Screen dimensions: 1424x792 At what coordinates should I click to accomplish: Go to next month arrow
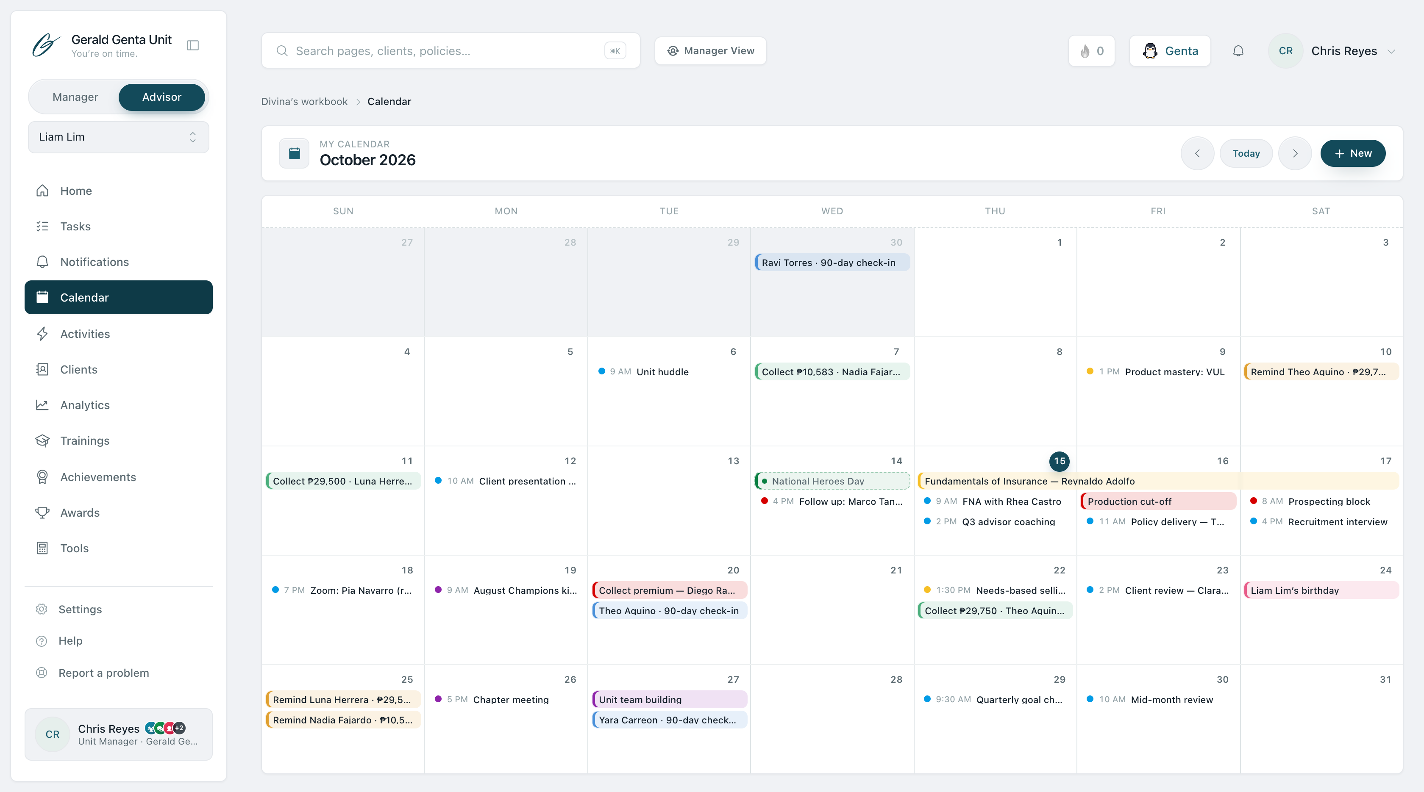[x=1295, y=154]
